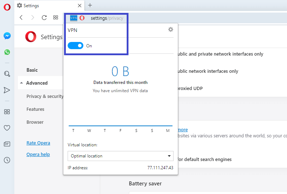Go back with the back arrow
The image size is (287, 194).
21,18
